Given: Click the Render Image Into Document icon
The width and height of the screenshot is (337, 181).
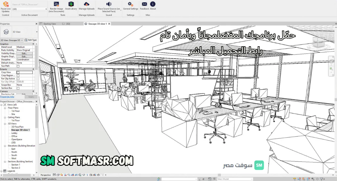Looking at the screenshot, I should 56,4.
